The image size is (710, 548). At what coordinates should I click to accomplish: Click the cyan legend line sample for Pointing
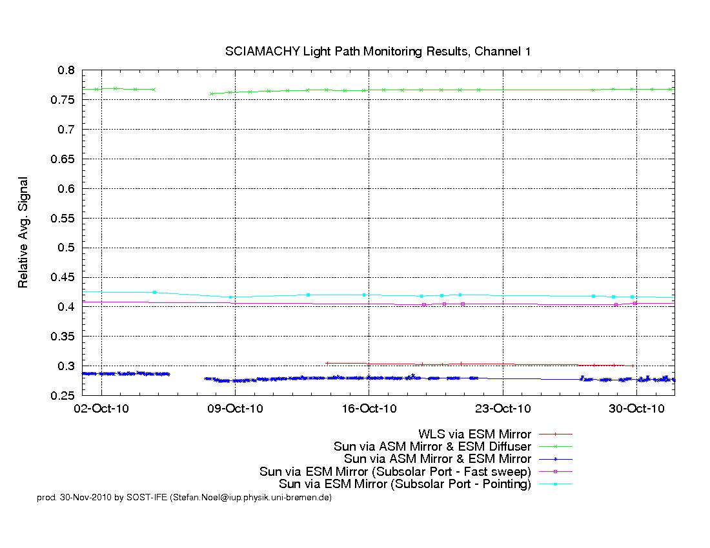pos(556,484)
